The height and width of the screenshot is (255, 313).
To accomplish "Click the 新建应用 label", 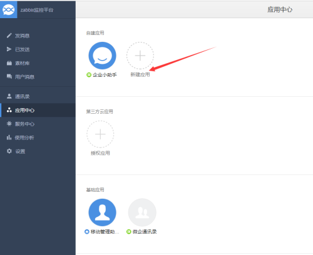I will (140, 74).
